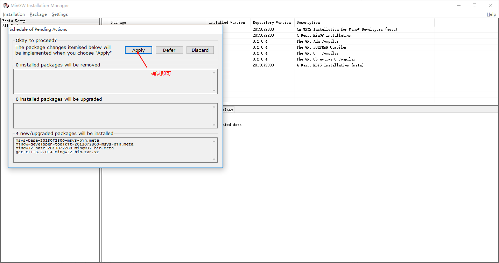Select 'The GNU Ada Compiler' row
Image resolution: width=499 pixels, height=263 pixels.
pyautogui.click(x=317, y=41)
